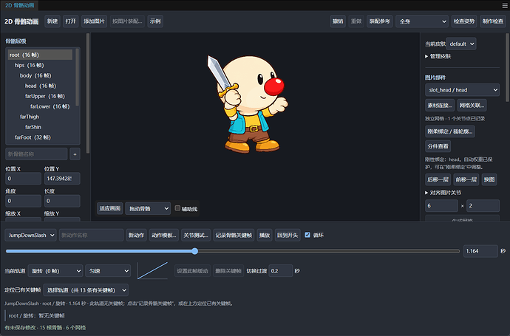The width and height of the screenshot is (510, 336).
Task: Click the 位置 X input field
Action: 23,179
